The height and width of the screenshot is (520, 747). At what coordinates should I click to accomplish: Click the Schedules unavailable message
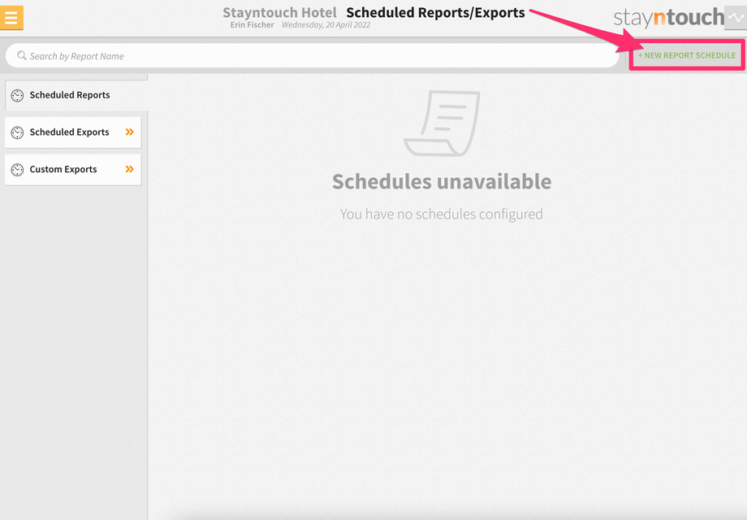pos(442,182)
